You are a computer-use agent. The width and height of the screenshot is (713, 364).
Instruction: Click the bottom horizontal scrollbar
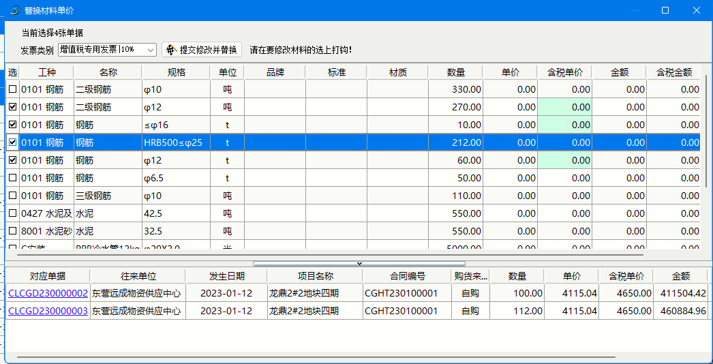(314, 357)
